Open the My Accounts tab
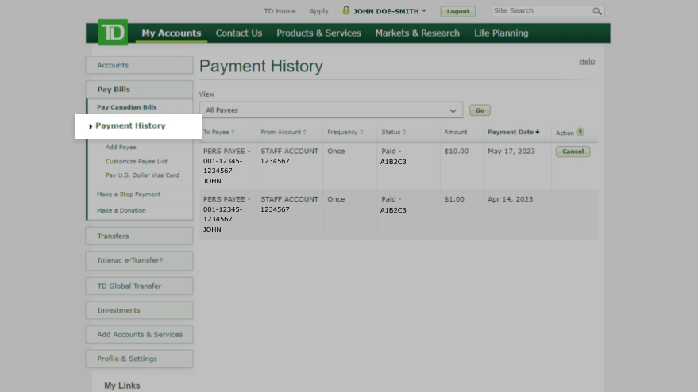Image resolution: width=698 pixels, height=392 pixels. pyautogui.click(x=172, y=33)
